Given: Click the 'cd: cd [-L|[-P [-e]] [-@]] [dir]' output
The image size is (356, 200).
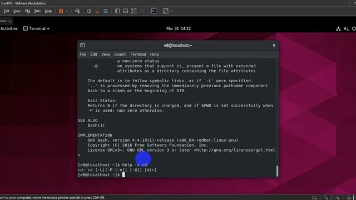Looking at the screenshot, I should (117, 170).
